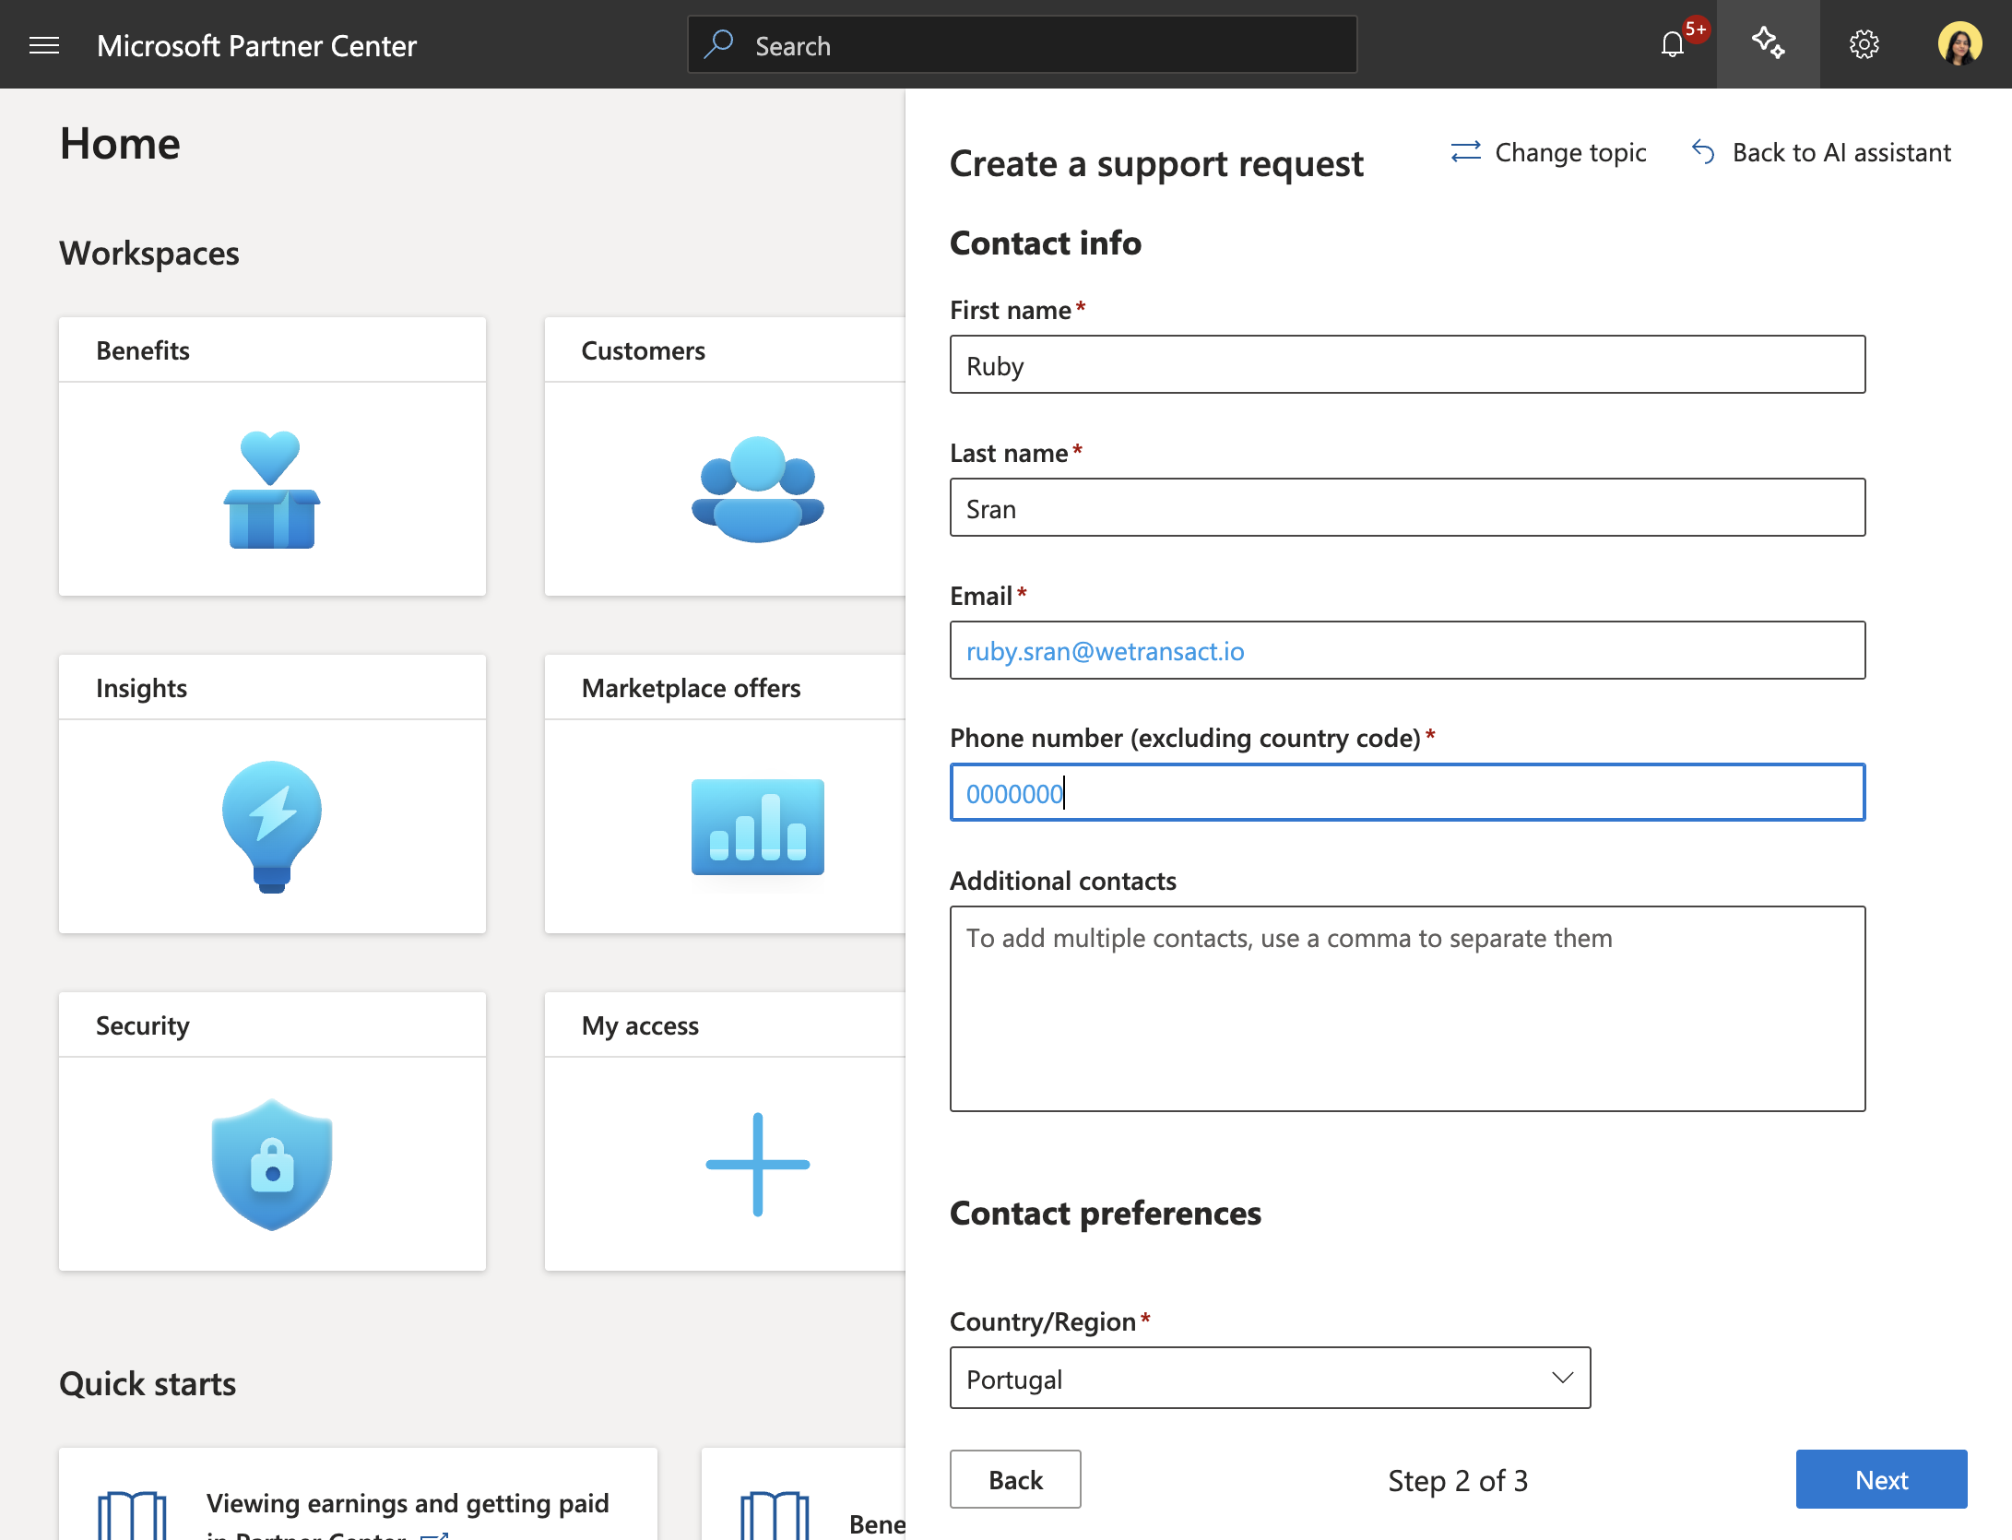Image resolution: width=2012 pixels, height=1540 pixels.
Task: Open the Insights workspace card title
Action: 141,688
